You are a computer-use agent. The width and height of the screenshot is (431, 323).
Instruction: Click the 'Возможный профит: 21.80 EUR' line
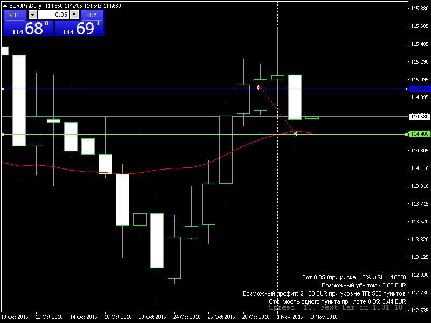[324, 293]
